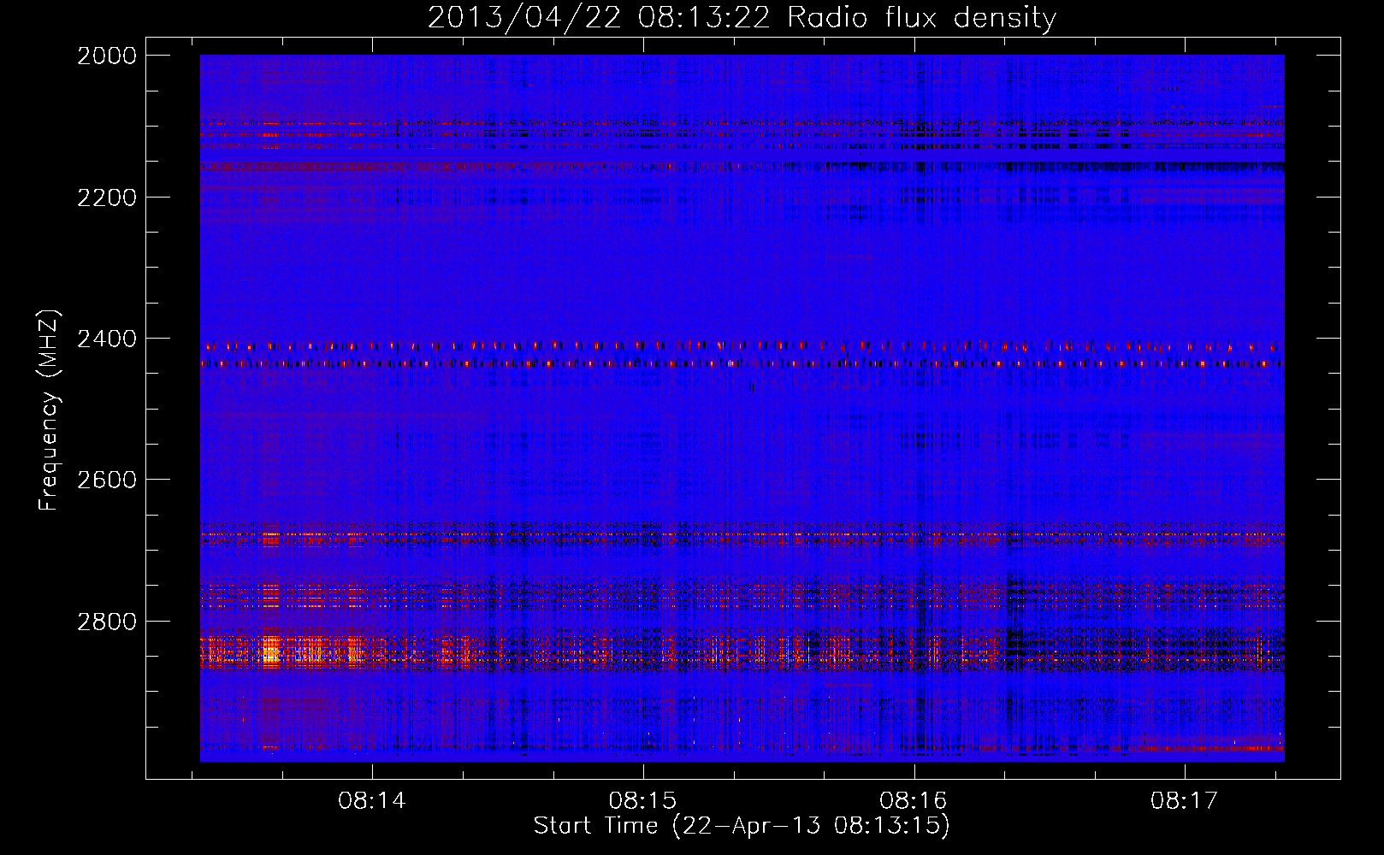Screen dimensions: 1384x855
Task: Click the 2600 frequency tick label
Action: (x=107, y=480)
